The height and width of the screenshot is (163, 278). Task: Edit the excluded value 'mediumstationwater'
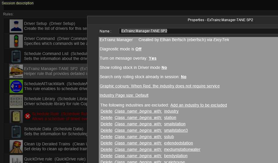(x=182, y=150)
